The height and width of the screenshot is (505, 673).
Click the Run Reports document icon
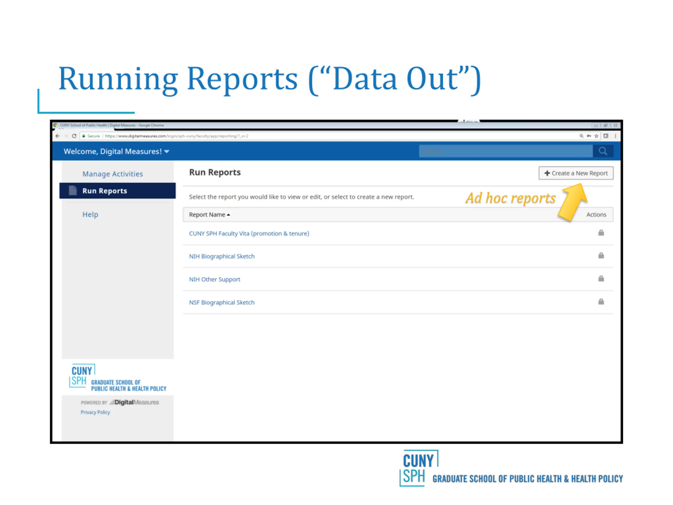tap(73, 190)
